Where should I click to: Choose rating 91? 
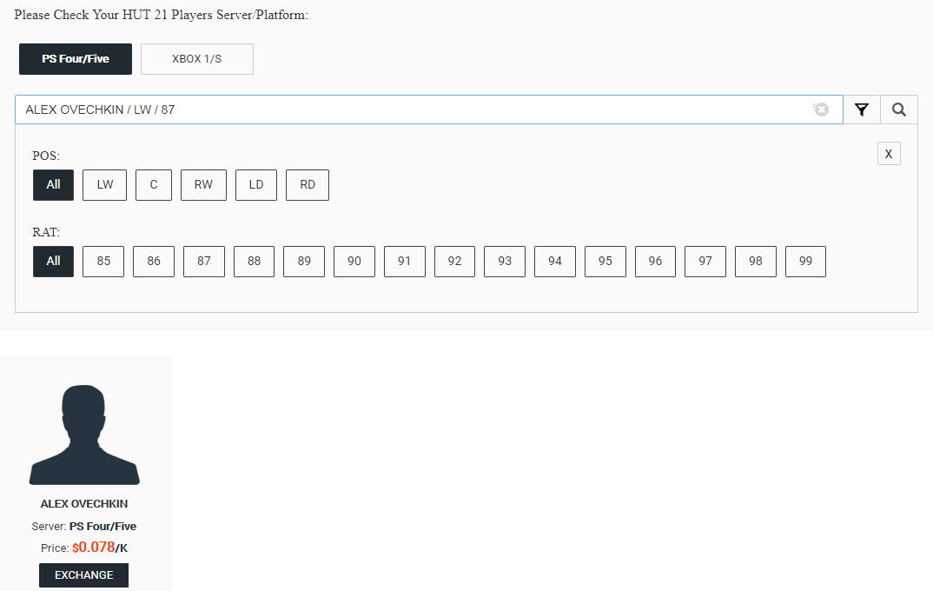coord(405,262)
